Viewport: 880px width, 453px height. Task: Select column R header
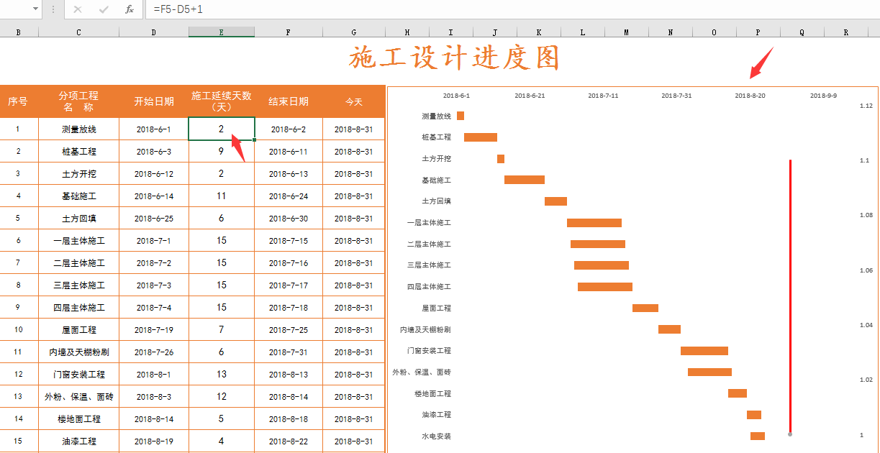point(846,32)
